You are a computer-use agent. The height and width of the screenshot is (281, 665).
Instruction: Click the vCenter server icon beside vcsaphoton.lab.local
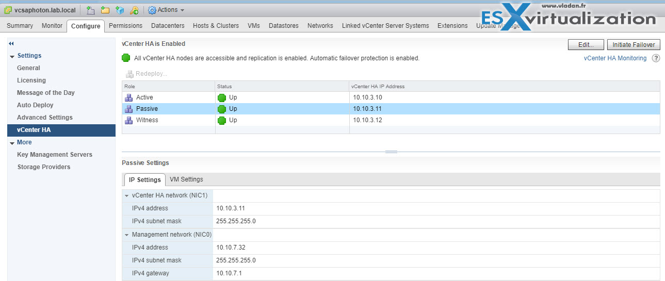point(8,10)
